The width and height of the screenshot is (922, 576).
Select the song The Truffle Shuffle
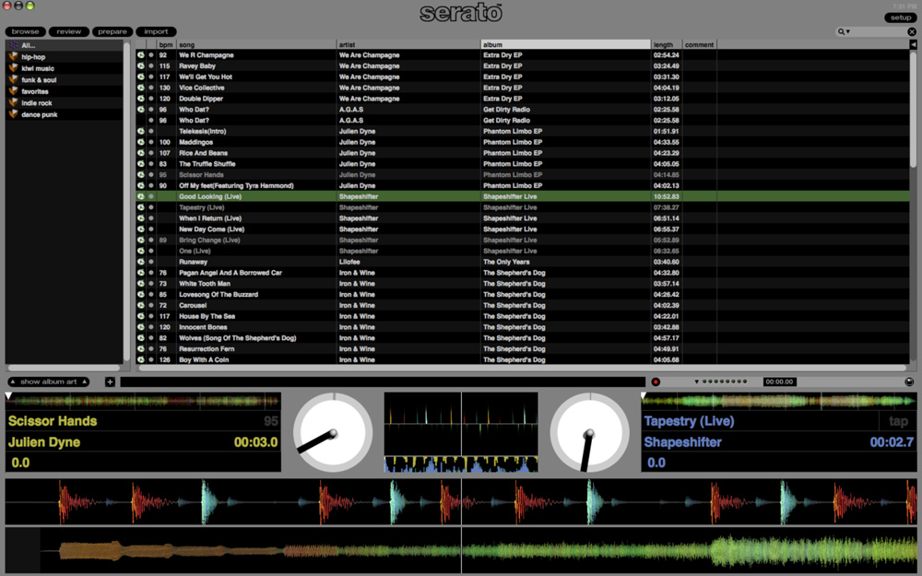click(x=207, y=164)
